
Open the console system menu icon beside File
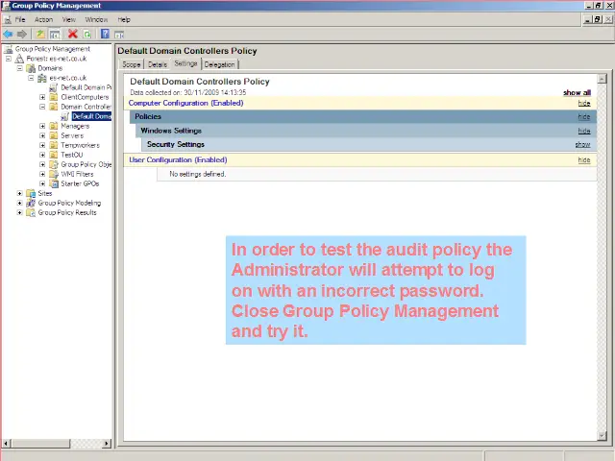click(7, 19)
